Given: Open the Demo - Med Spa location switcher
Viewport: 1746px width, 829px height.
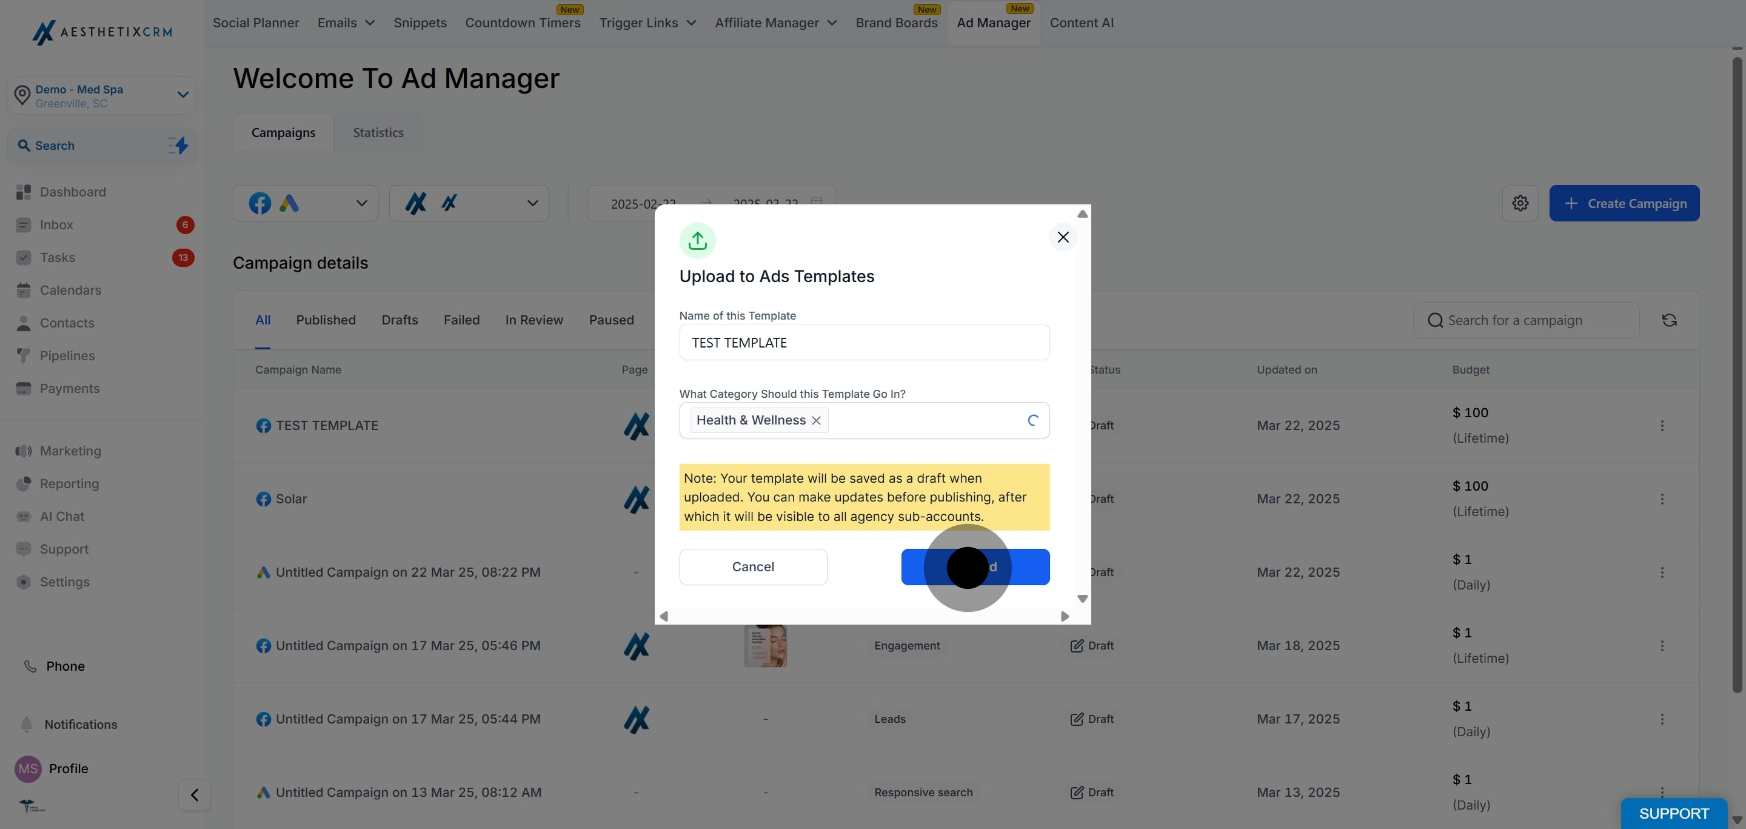Looking at the screenshot, I should 102,96.
